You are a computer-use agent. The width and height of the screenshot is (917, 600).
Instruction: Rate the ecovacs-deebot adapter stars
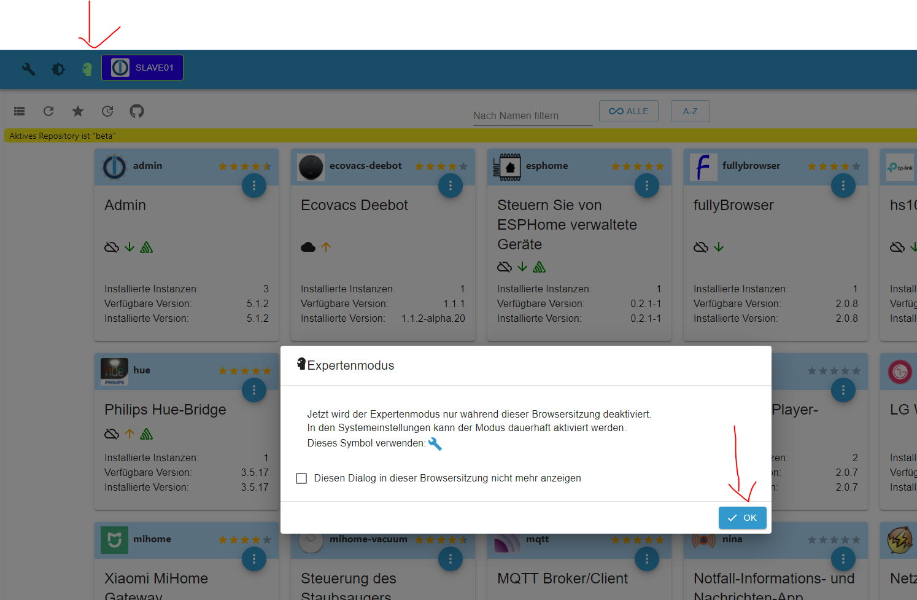(x=441, y=166)
